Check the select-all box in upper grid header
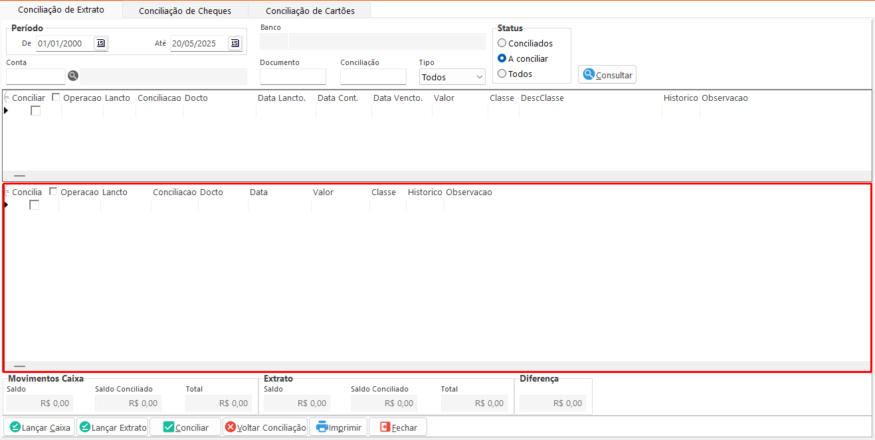Image resolution: width=875 pixels, height=440 pixels. point(56,98)
